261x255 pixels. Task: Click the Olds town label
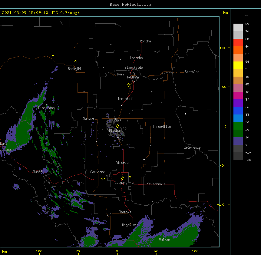point(117,119)
